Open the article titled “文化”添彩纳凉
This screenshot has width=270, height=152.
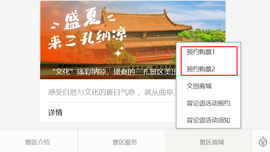pyautogui.click(x=114, y=72)
